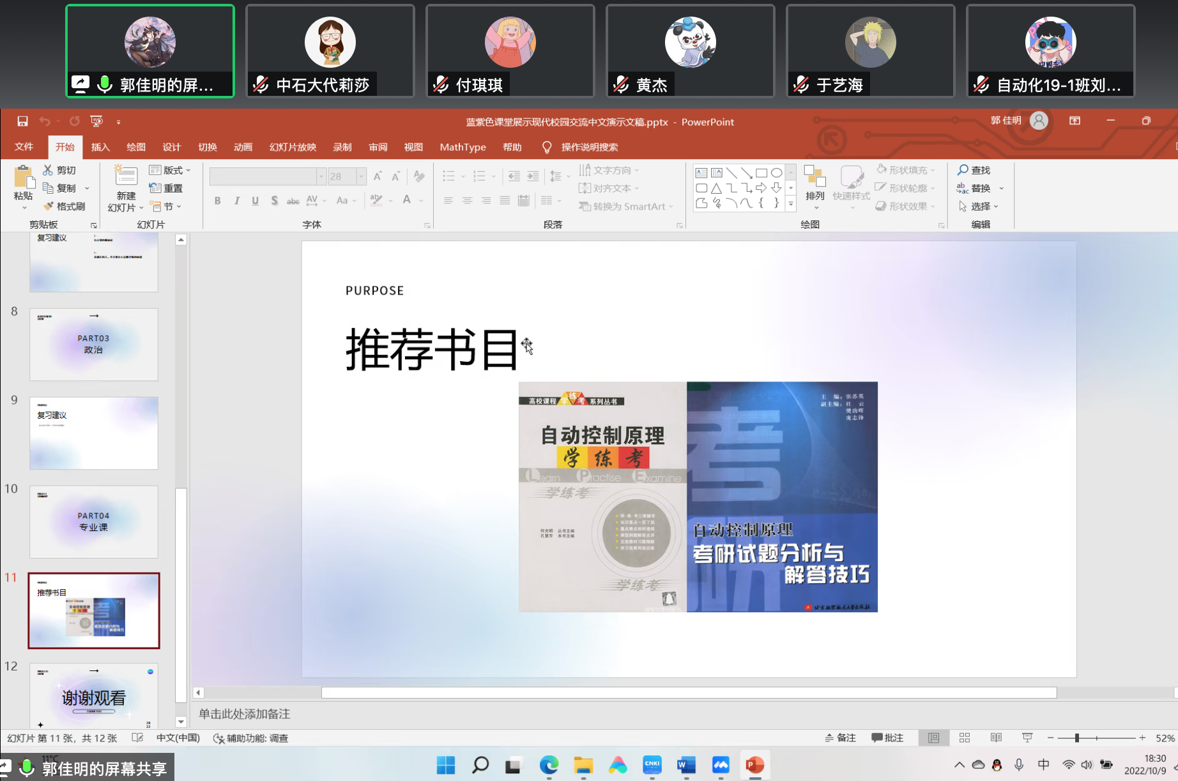Expand the Shape Fill (形状填充) dropdown

[932, 169]
